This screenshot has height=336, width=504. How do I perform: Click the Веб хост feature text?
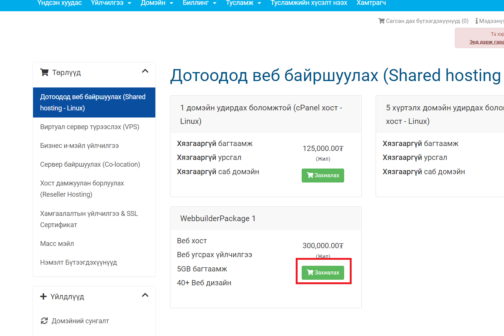tap(192, 241)
